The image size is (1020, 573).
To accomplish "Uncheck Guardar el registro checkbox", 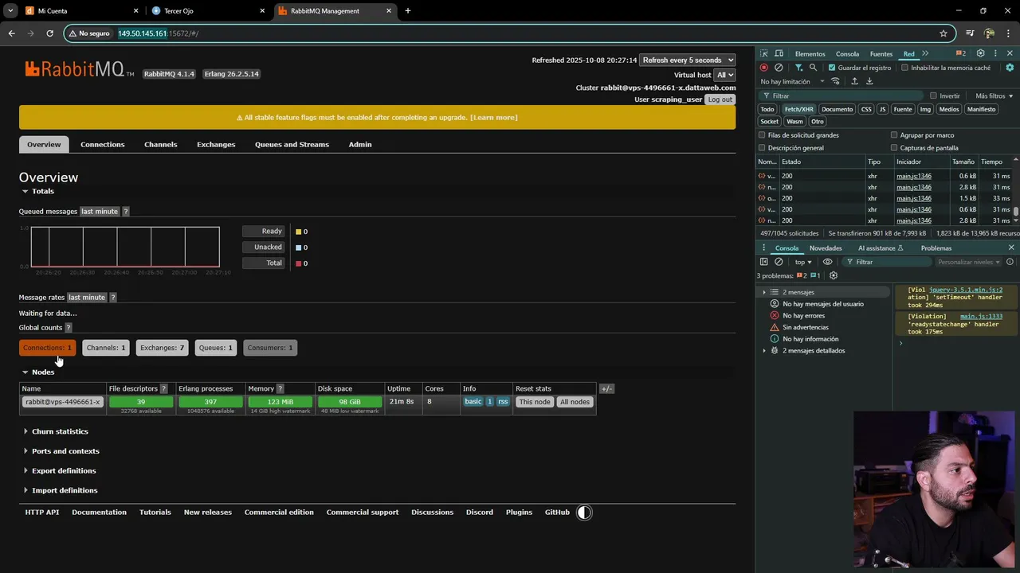I will coord(832,68).
